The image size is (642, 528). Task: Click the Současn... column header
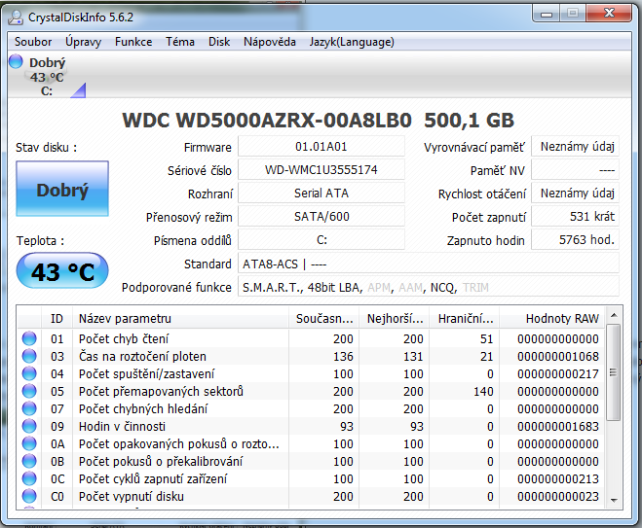click(x=323, y=318)
